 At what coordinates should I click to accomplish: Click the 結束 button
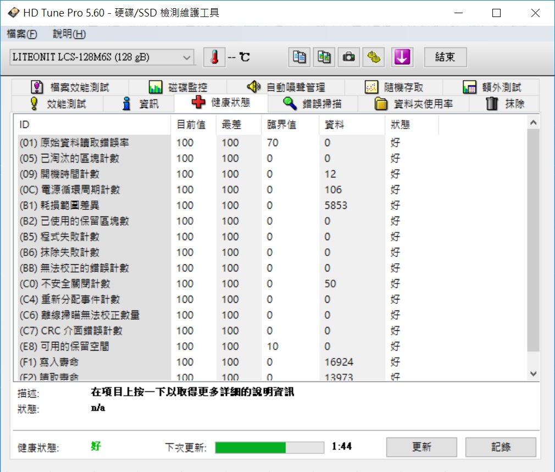pos(445,57)
